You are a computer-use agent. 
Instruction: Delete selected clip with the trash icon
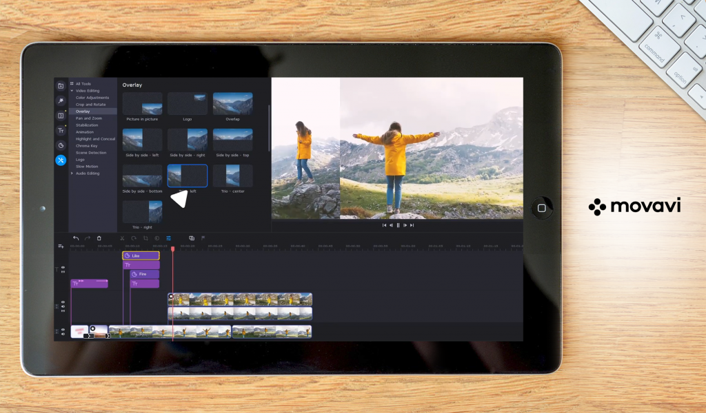click(x=99, y=238)
